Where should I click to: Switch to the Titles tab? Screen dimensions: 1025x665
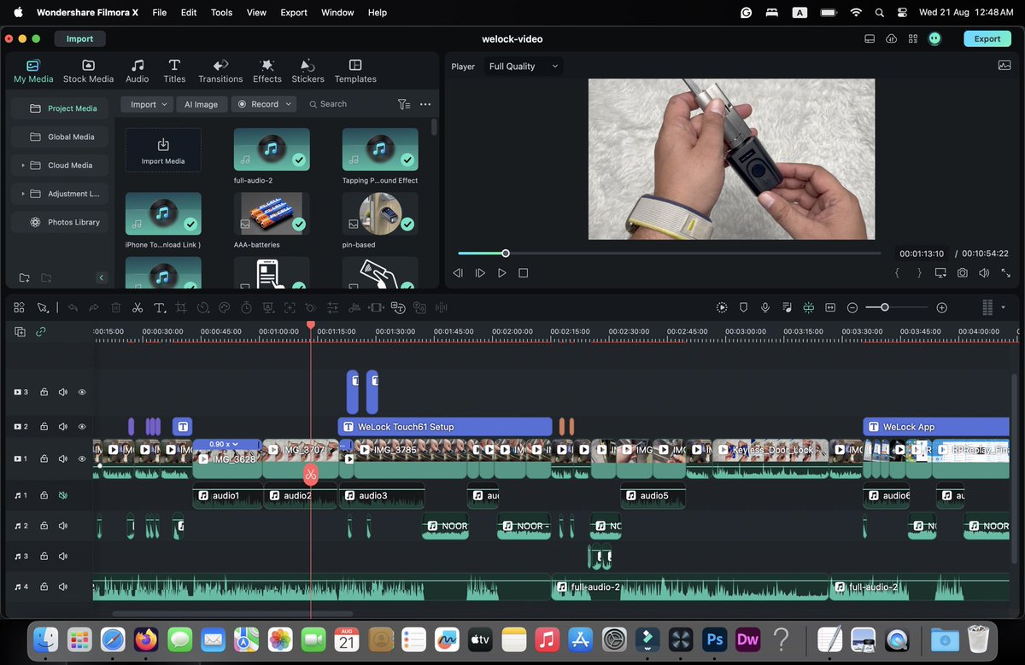tap(174, 71)
